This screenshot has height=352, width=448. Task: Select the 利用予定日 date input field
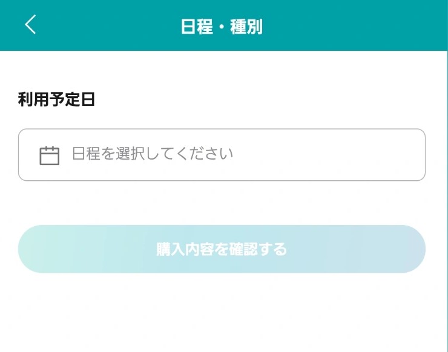[222, 155]
